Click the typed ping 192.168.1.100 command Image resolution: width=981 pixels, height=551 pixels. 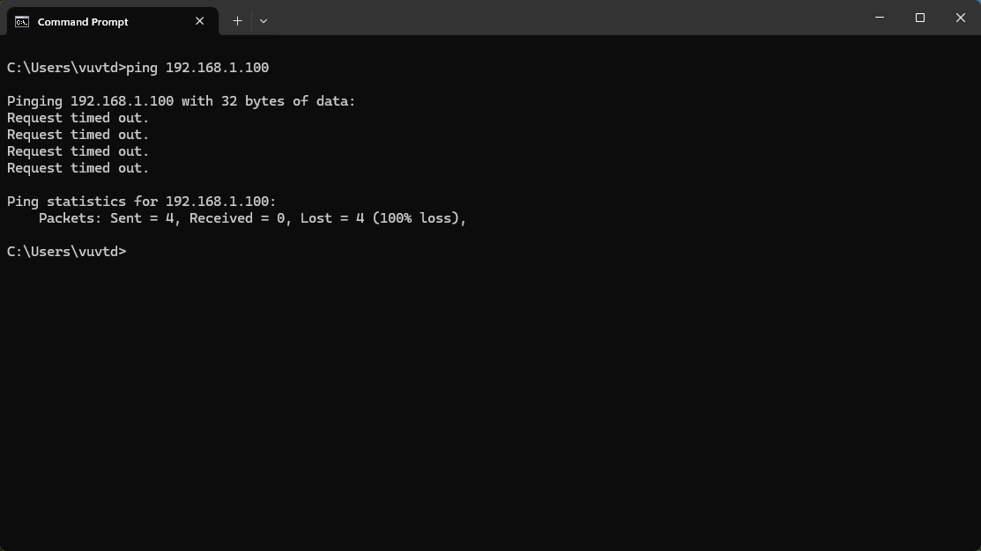coord(197,68)
